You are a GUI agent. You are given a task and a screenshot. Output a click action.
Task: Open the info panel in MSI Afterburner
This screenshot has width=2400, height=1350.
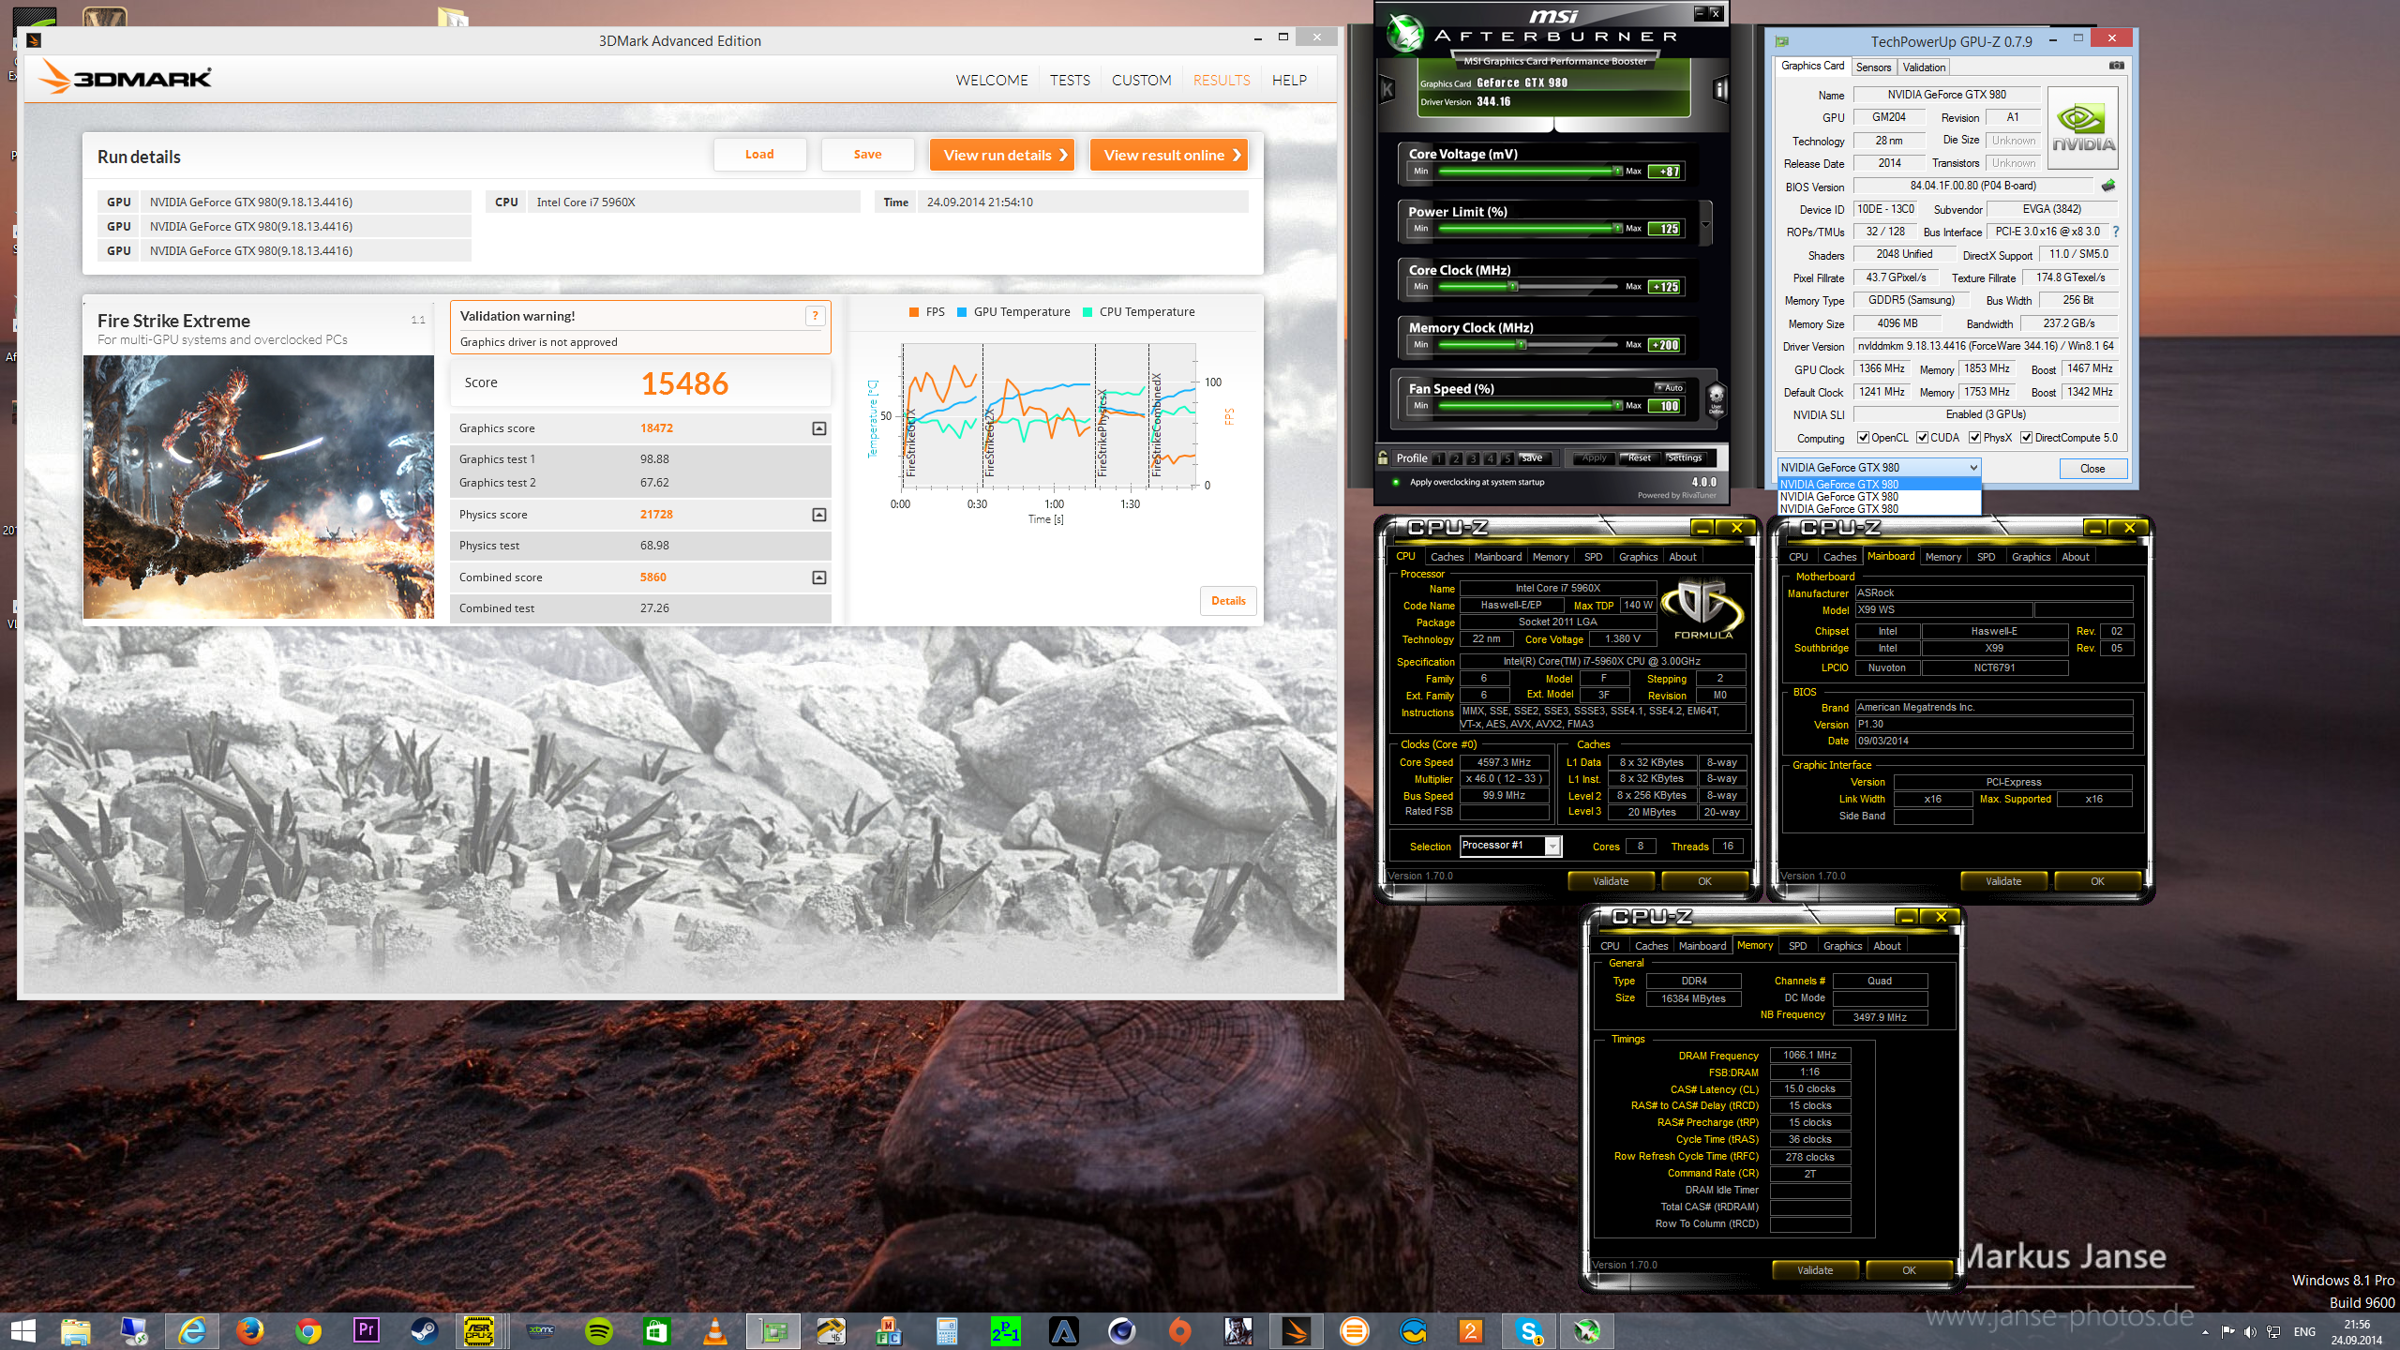1720,89
